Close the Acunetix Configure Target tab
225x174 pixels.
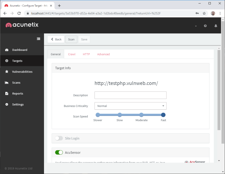(51, 6)
